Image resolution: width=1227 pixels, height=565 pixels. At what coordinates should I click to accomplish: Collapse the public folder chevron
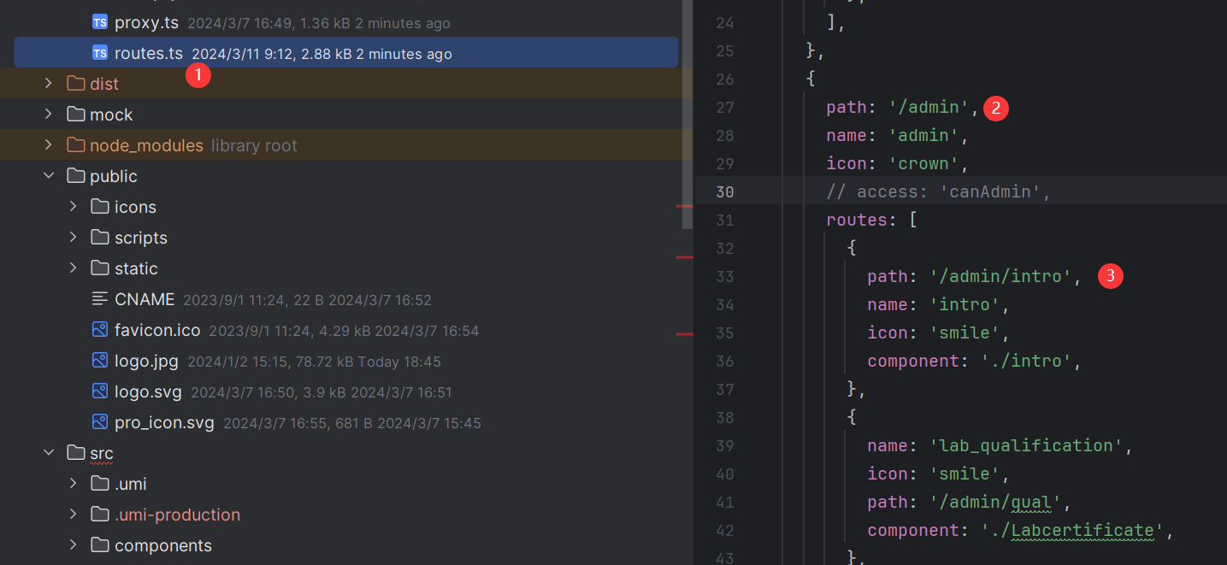click(49, 176)
